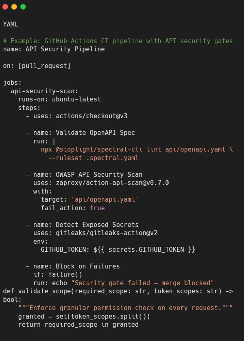Click the YAML language label
The height and width of the screenshot is (341, 244).
(11, 24)
